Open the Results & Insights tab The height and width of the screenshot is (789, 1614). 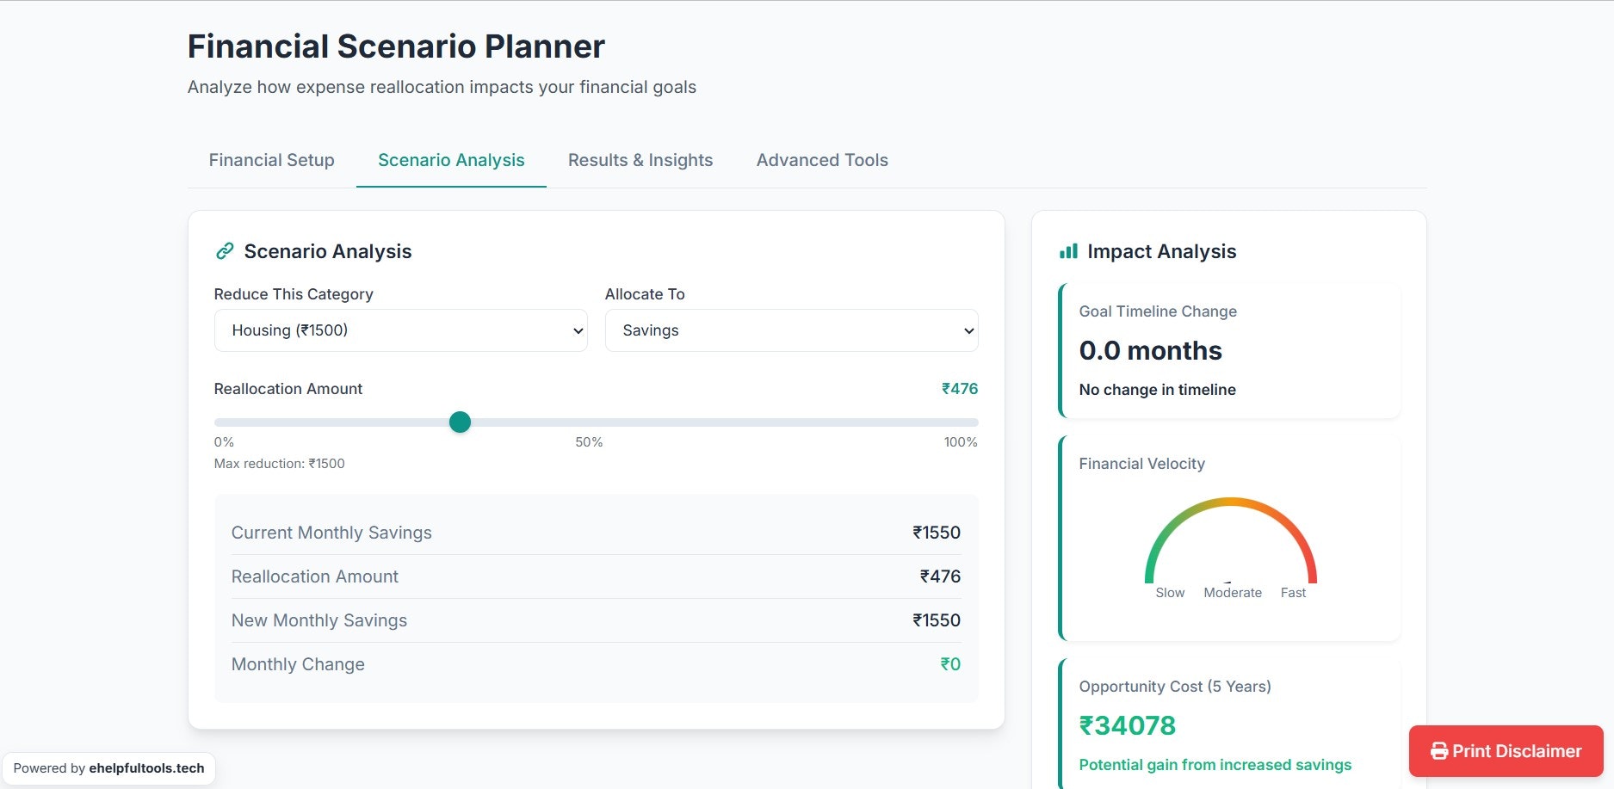pyautogui.click(x=640, y=160)
